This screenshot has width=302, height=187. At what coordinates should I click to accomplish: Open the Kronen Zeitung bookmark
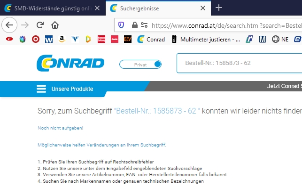(x=101, y=39)
